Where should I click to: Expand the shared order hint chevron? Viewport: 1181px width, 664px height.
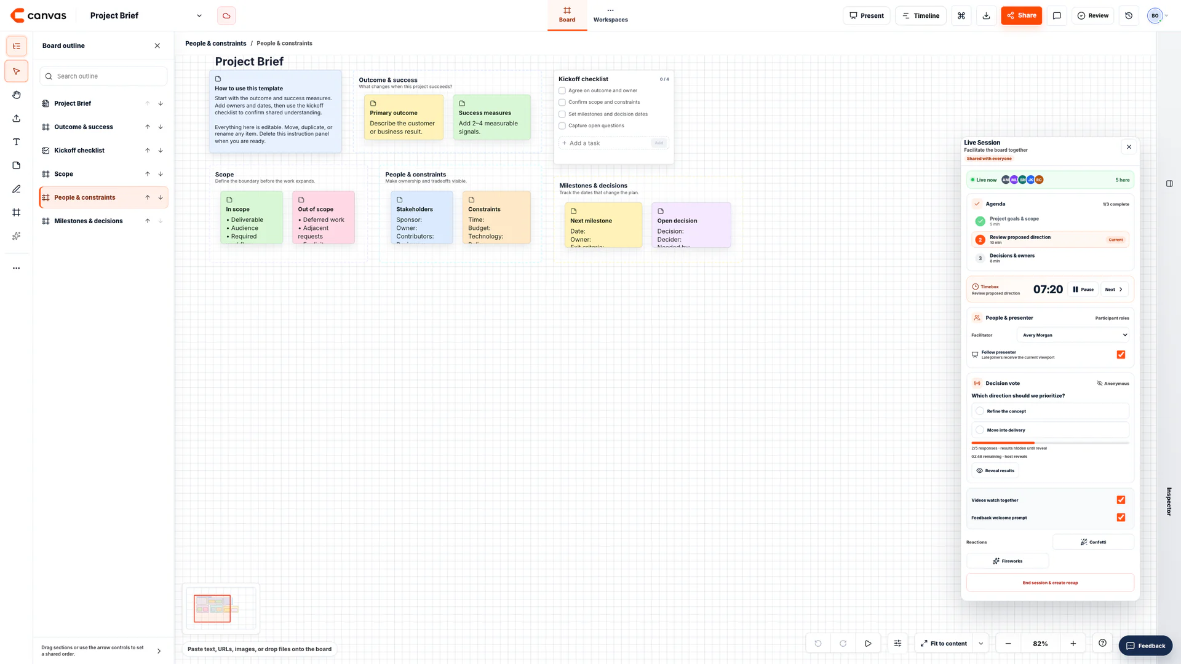pyautogui.click(x=159, y=651)
